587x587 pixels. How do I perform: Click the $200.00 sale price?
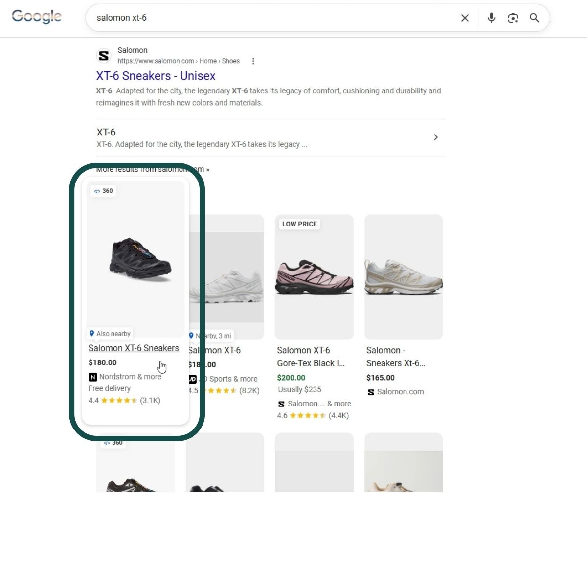click(291, 378)
